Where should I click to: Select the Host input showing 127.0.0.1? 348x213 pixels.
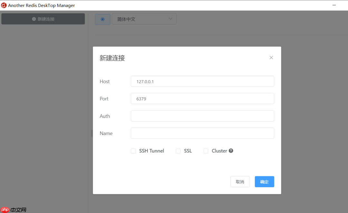(x=202, y=81)
